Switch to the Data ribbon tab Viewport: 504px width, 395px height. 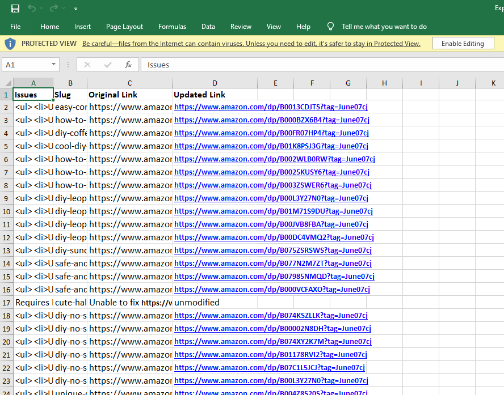point(208,27)
